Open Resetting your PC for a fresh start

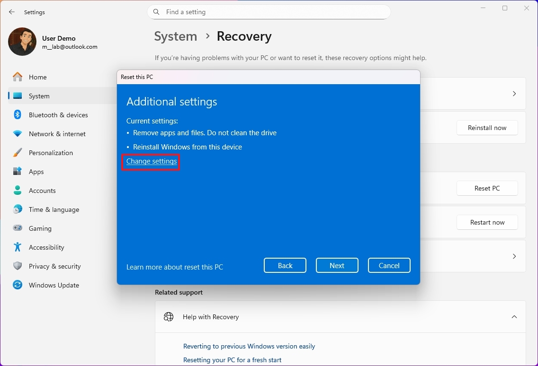pos(232,360)
